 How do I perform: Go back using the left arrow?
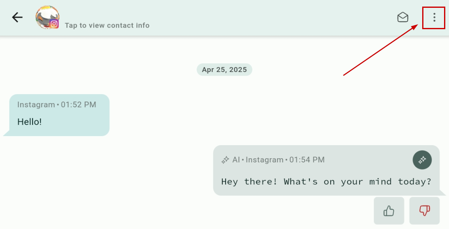[x=17, y=17]
